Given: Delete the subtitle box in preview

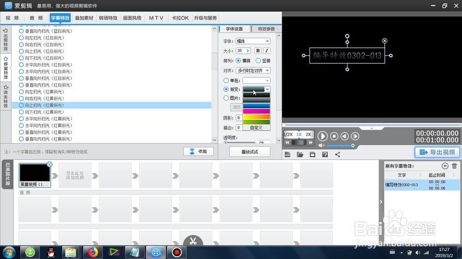Looking at the screenshot, I should coord(384,41).
